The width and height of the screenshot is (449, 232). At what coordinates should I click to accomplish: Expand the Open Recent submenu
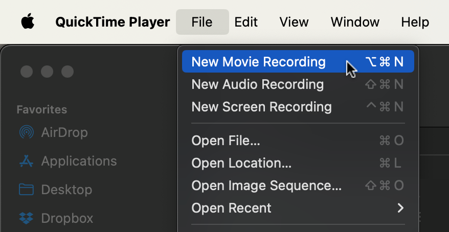tap(298, 208)
